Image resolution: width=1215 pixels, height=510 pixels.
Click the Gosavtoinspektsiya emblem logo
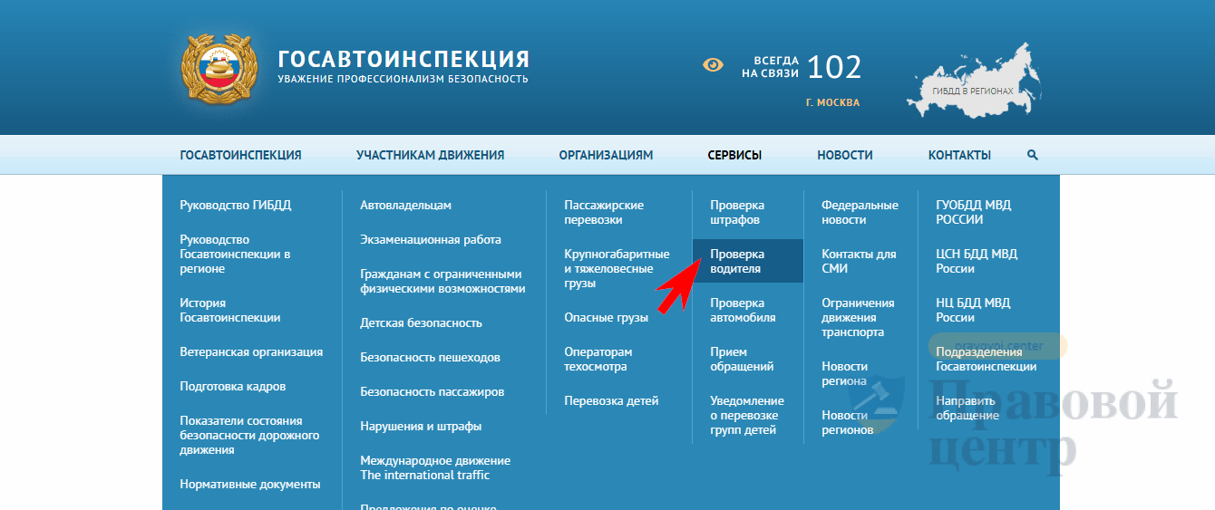(x=218, y=68)
